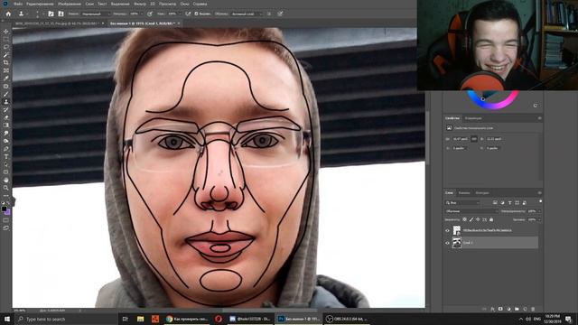Image resolution: width=578 pixels, height=325 pixels.
Task: Toggle layer filtering switch on
Action: click(x=540, y=201)
